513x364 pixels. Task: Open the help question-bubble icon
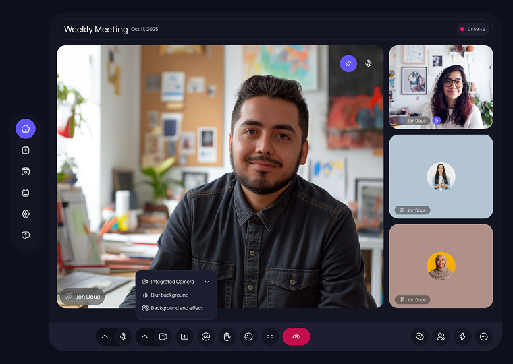[26, 235]
